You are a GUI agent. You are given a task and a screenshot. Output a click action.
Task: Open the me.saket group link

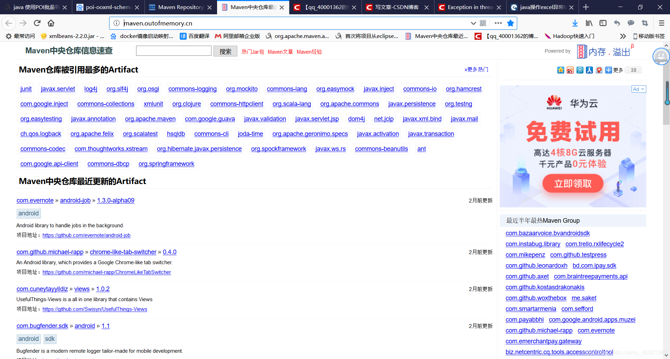[584, 298]
